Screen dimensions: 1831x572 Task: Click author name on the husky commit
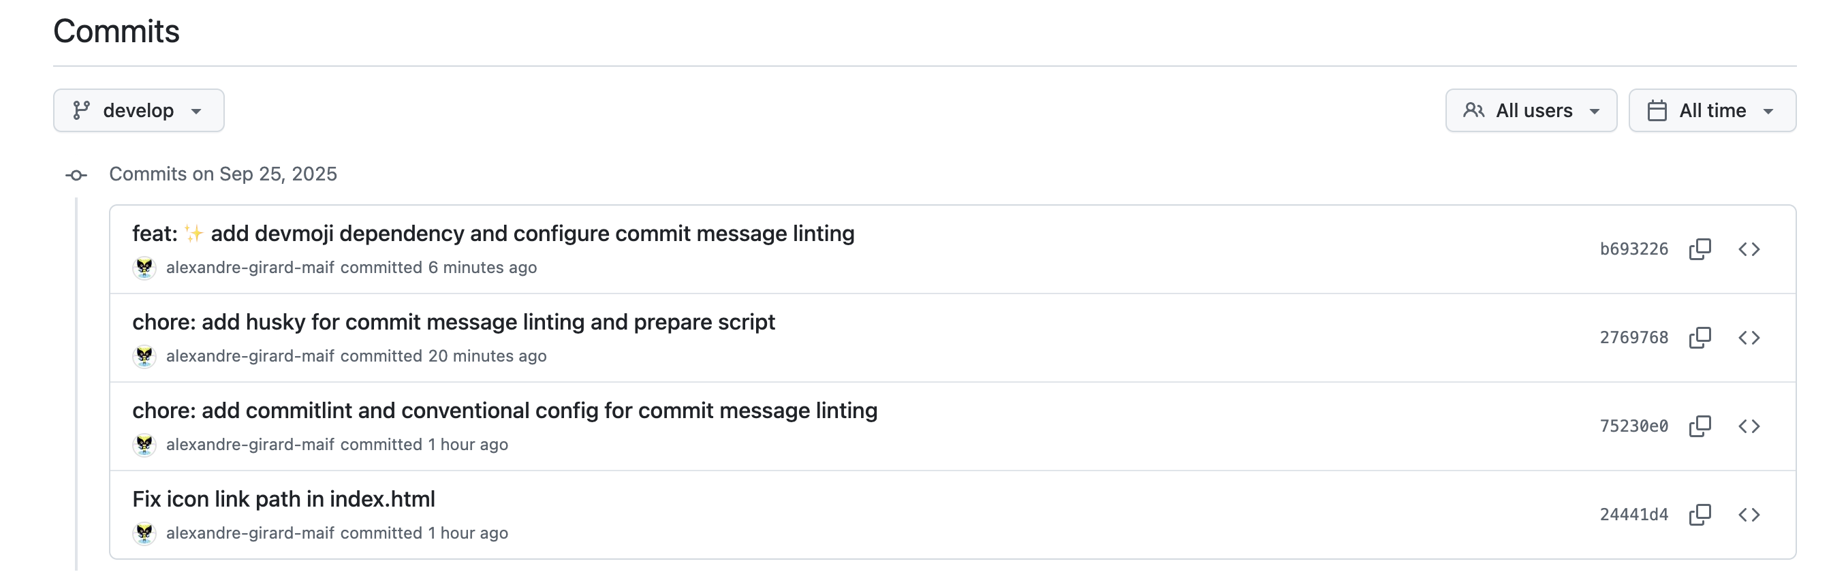pyautogui.click(x=250, y=356)
